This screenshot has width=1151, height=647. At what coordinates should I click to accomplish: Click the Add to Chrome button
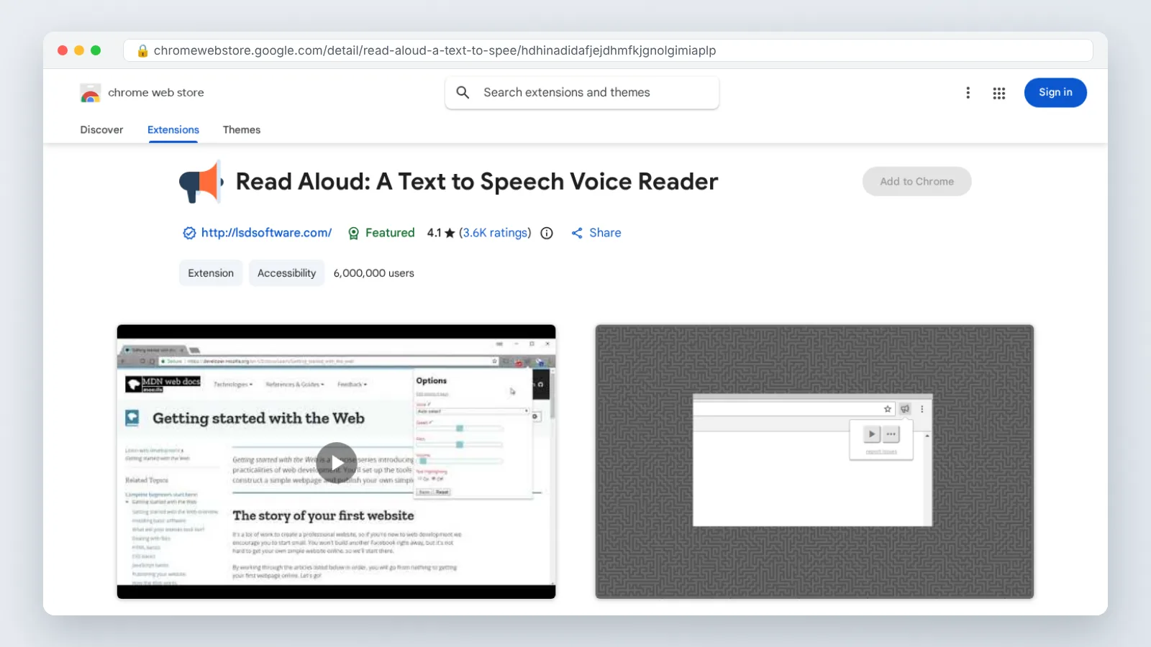[x=916, y=182]
